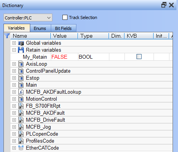Expand the MCFB_AKDFaultLookup node

point(14,92)
